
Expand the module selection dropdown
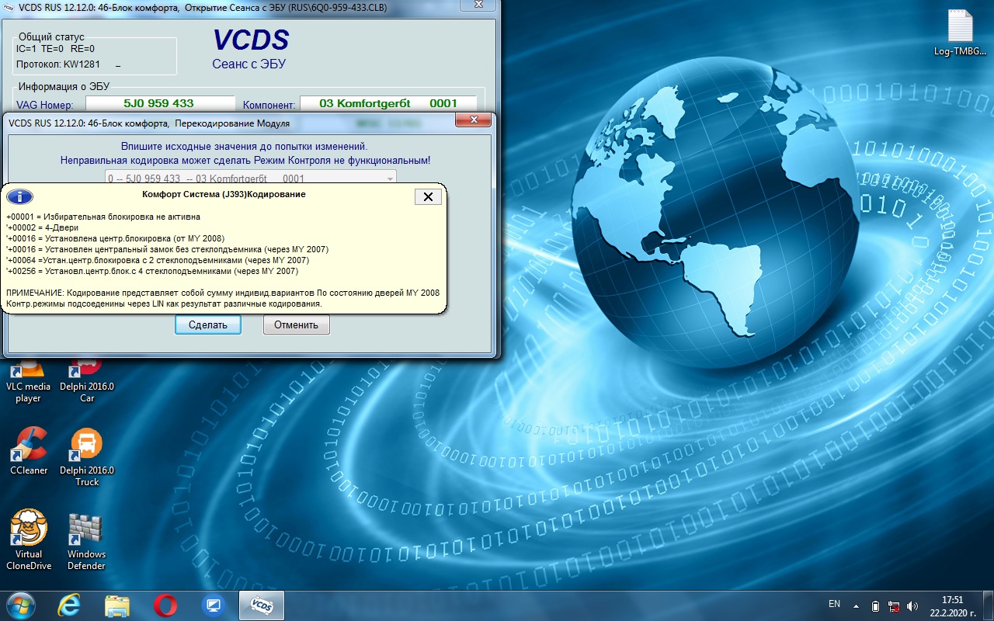click(x=388, y=179)
